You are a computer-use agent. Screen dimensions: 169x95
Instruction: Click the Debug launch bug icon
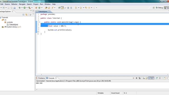point(20,8)
